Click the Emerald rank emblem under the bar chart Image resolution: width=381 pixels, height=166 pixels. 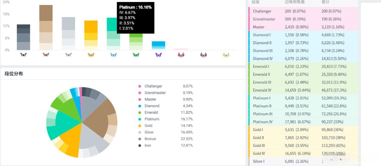click(136, 55)
